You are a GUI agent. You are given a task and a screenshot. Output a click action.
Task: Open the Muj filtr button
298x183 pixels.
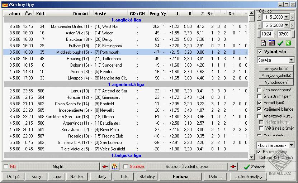tap(58, 167)
